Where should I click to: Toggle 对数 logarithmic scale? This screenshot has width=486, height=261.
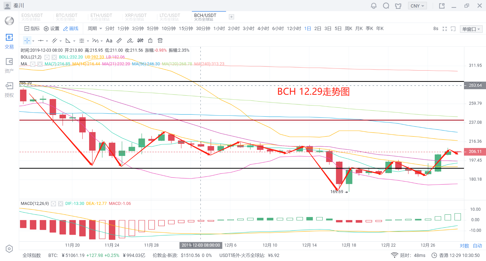tap(464, 246)
